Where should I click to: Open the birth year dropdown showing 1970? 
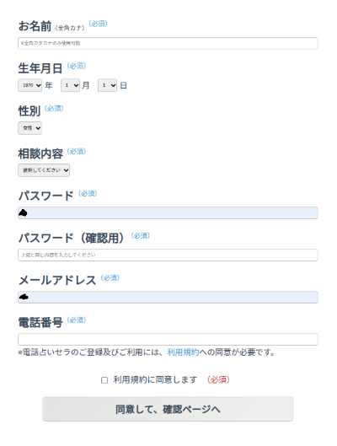point(29,85)
